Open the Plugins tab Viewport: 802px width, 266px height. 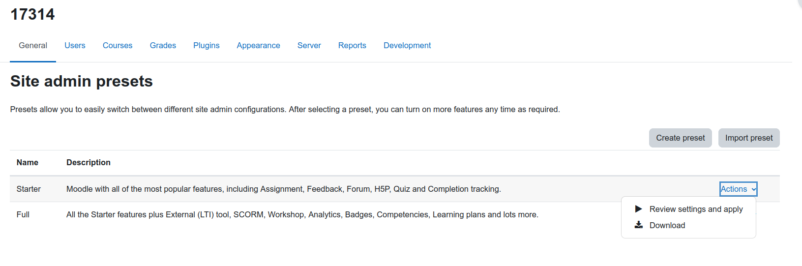pos(207,45)
